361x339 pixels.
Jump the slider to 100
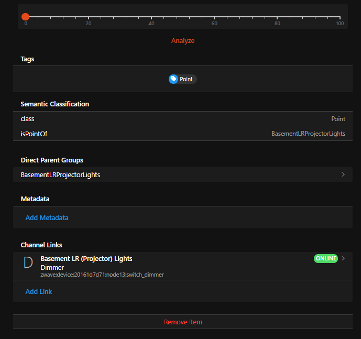[340, 17]
